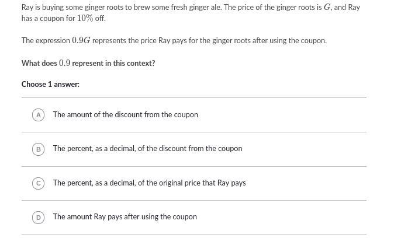Click the words "The expression" in second paragraph
This screenshot has width=401, height=245.
pyautogui.click(x=46, y=41)
